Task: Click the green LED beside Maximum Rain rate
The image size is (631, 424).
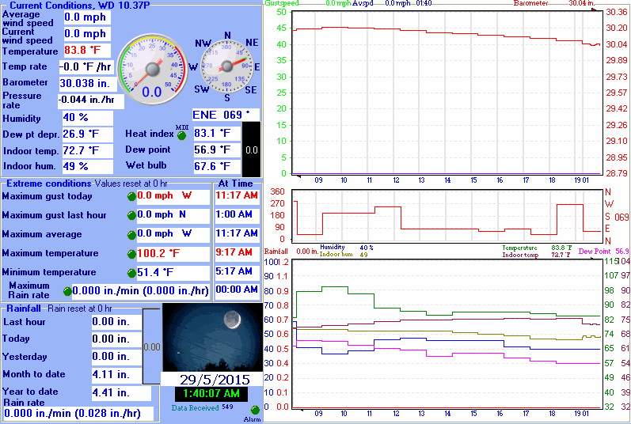Action: coord(67,291)
